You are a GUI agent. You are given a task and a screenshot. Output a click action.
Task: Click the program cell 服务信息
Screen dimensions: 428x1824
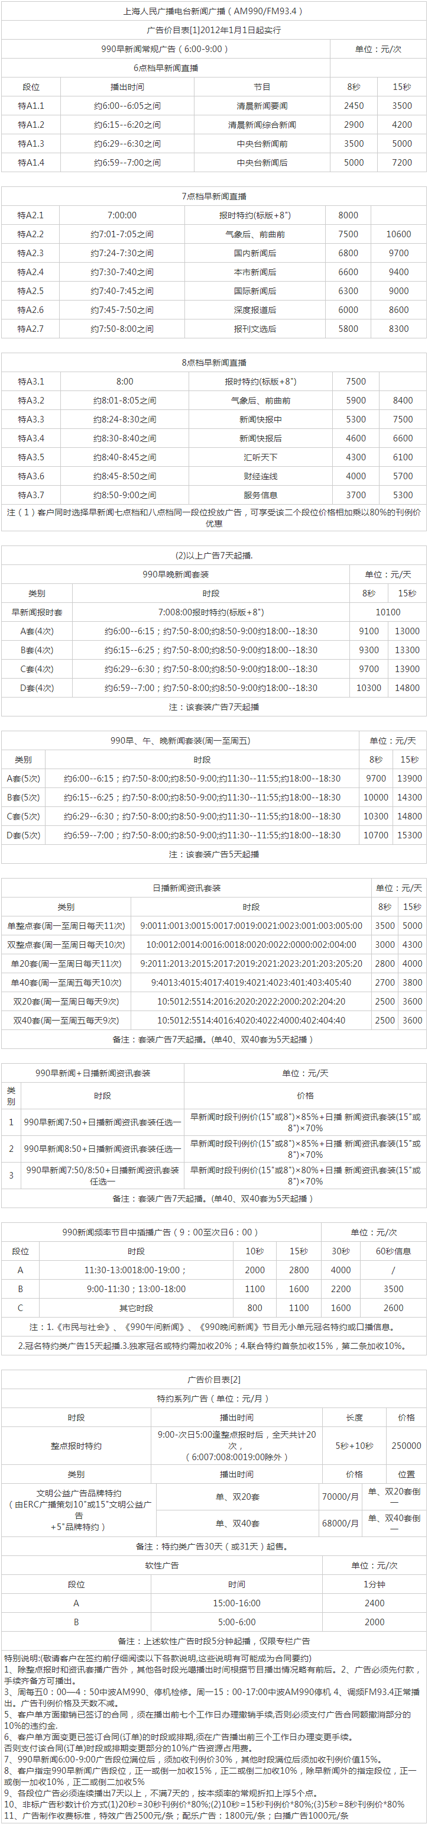[260, 495]
